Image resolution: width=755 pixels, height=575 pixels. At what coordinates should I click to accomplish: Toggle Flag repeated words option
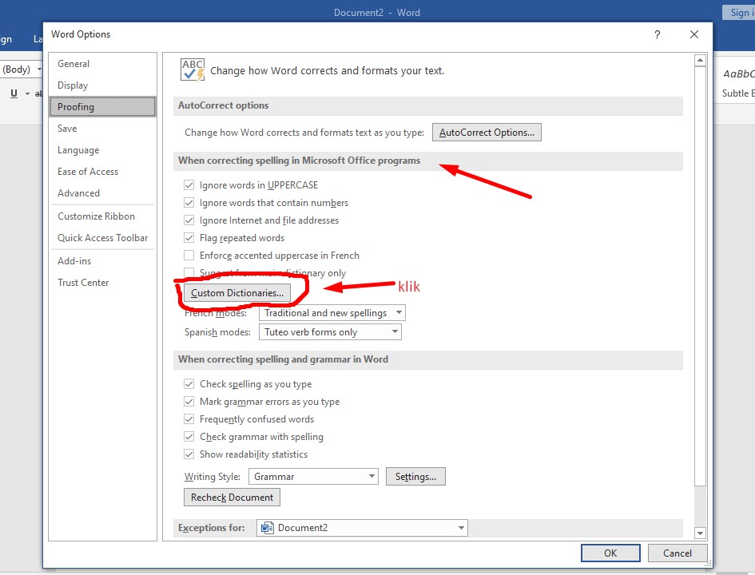[x=189, y=238]
